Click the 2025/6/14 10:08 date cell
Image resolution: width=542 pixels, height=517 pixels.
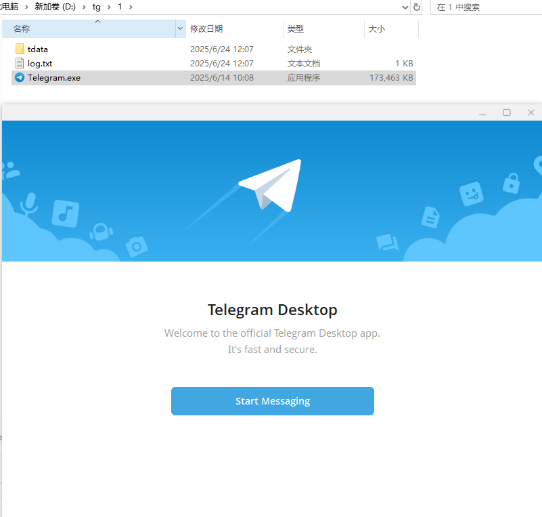coord(222,77)
